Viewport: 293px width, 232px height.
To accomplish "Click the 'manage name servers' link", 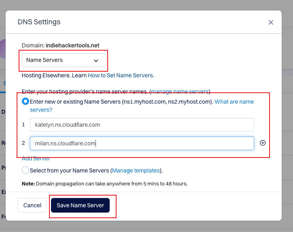I will coord(180,92).
